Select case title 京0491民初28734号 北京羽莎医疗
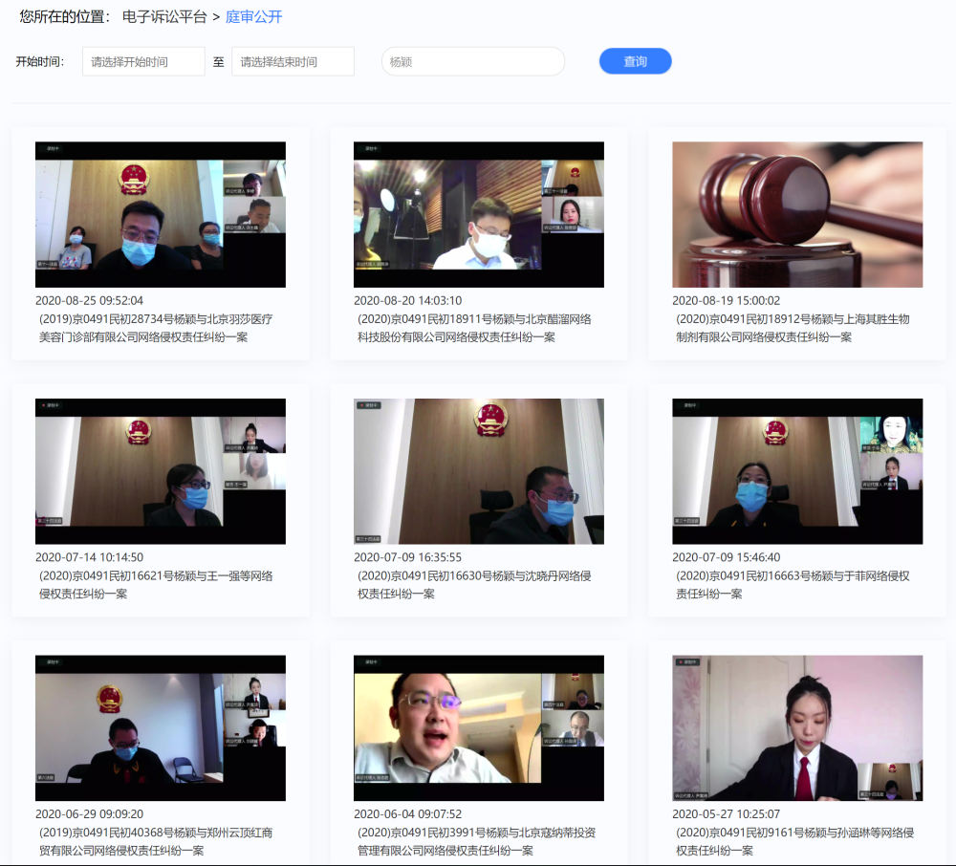The height and width of the screenshot is (866, 956). [x=156, y=328]
